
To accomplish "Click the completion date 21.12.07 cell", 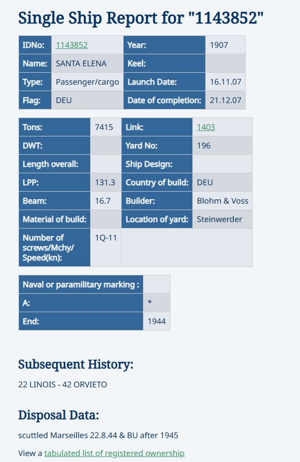I will tap(225, 100).
